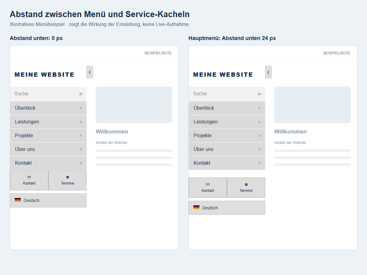
Task: Click envelope icon on left Kontakt tile
Action: tap(29, 177)
